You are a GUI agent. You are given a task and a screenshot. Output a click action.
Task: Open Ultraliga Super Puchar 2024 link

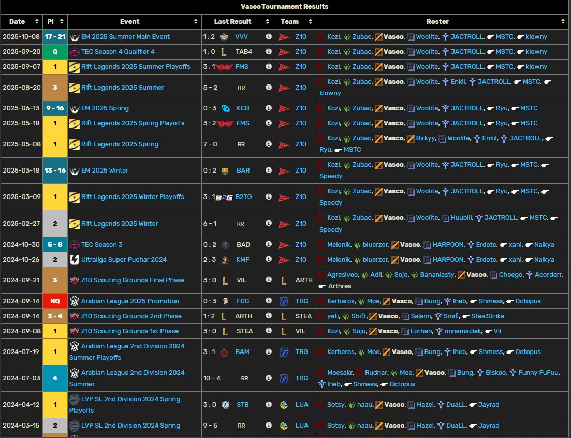click(x=124, y=259)
